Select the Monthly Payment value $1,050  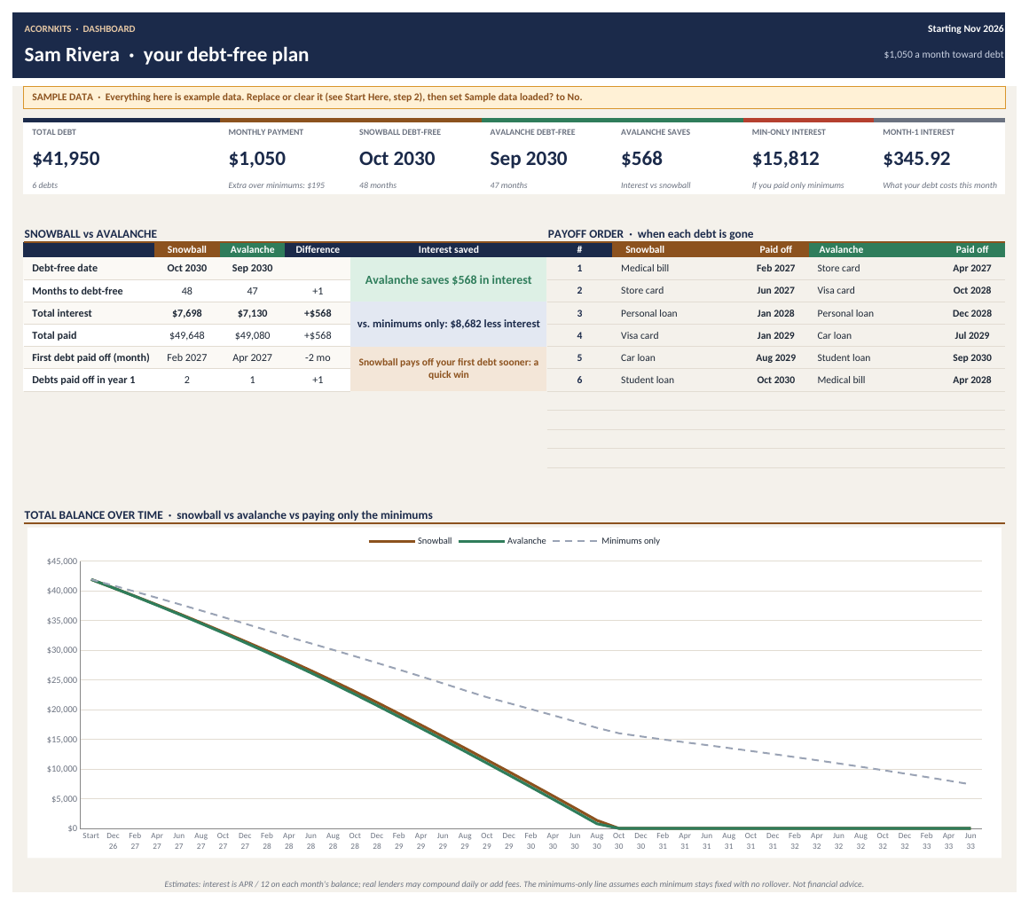(x=256, y=159)
